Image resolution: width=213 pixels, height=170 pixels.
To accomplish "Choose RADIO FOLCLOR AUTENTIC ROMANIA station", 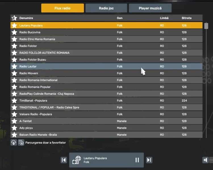I will click(106, 53).
